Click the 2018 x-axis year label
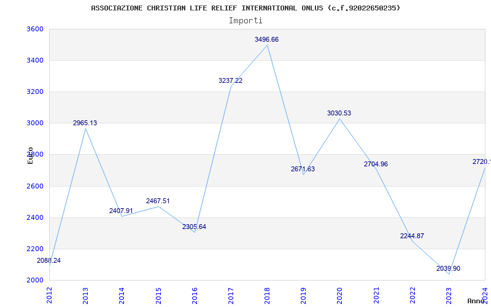491x307 pixels. tap(267, 295)
